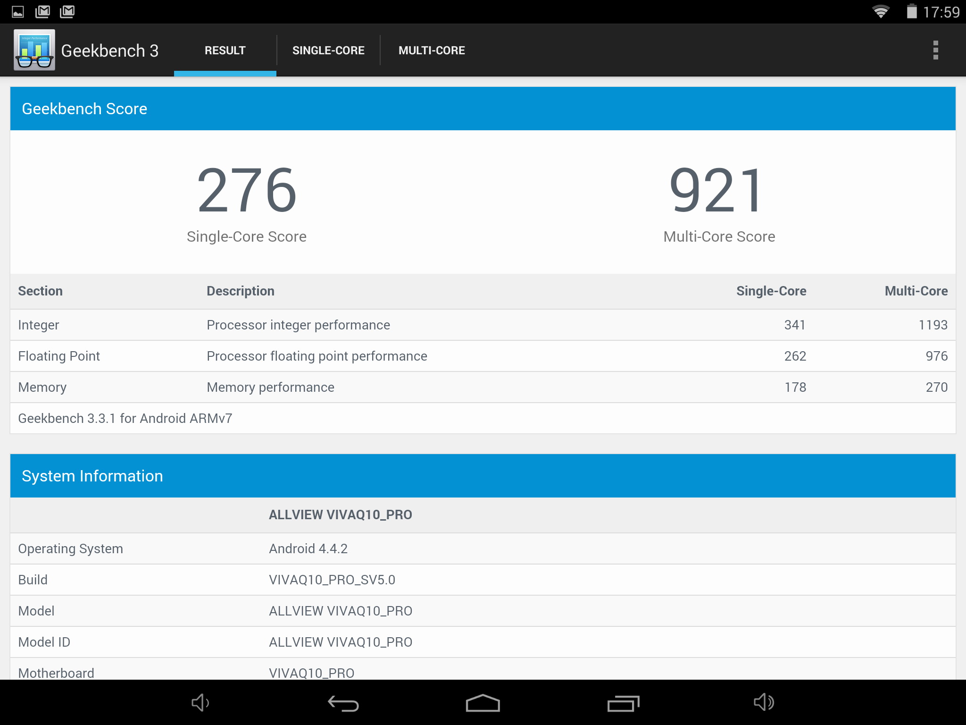966x725 pixels.
Task: Tap Processor integer performance description
Action: 299,325
